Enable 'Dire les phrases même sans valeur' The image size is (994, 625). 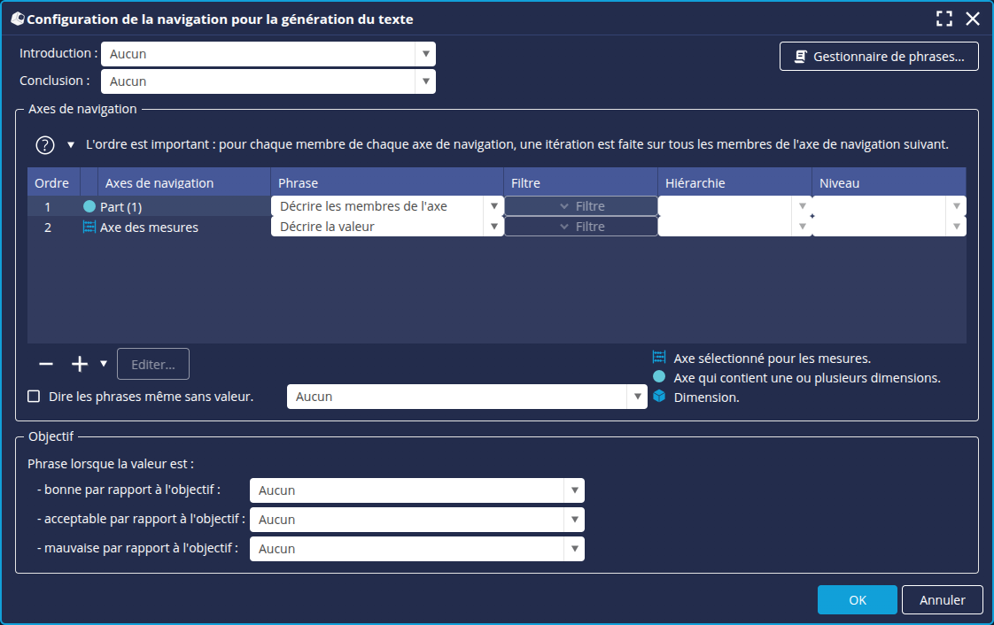[x=34, y=397]
